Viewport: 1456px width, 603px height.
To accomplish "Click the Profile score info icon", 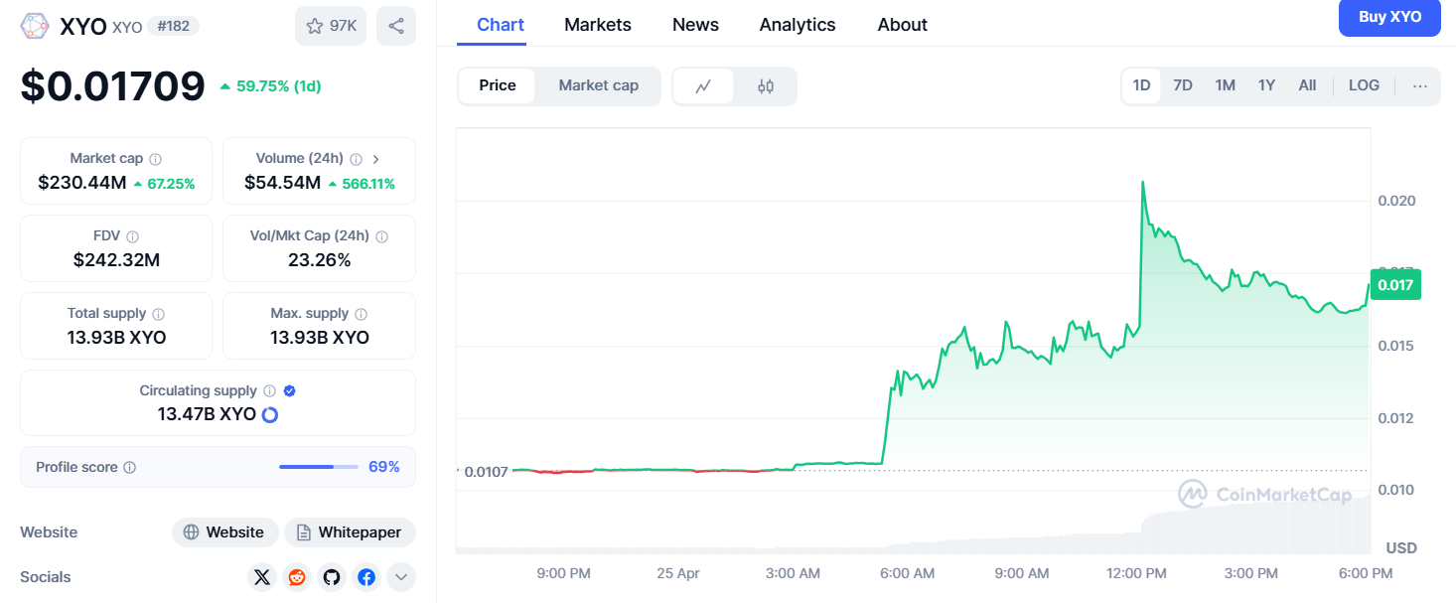I will (x=129, y=467).
